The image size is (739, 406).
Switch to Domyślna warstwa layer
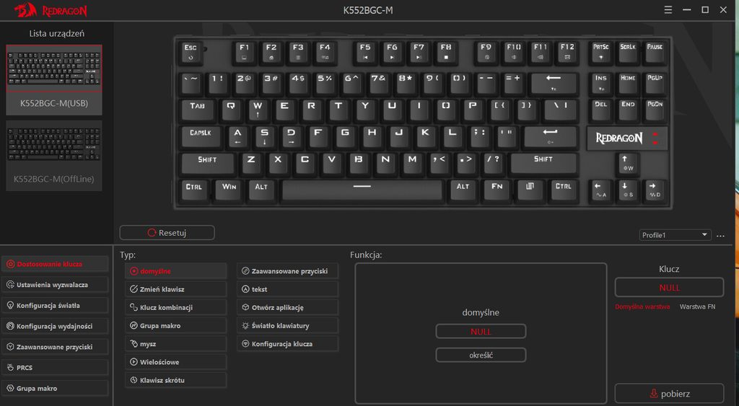642,306
